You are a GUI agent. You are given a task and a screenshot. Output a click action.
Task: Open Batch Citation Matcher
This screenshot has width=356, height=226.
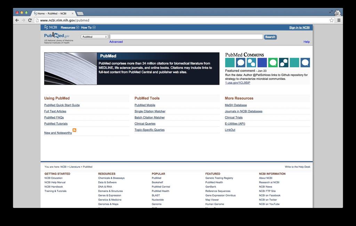coord(149,117)
